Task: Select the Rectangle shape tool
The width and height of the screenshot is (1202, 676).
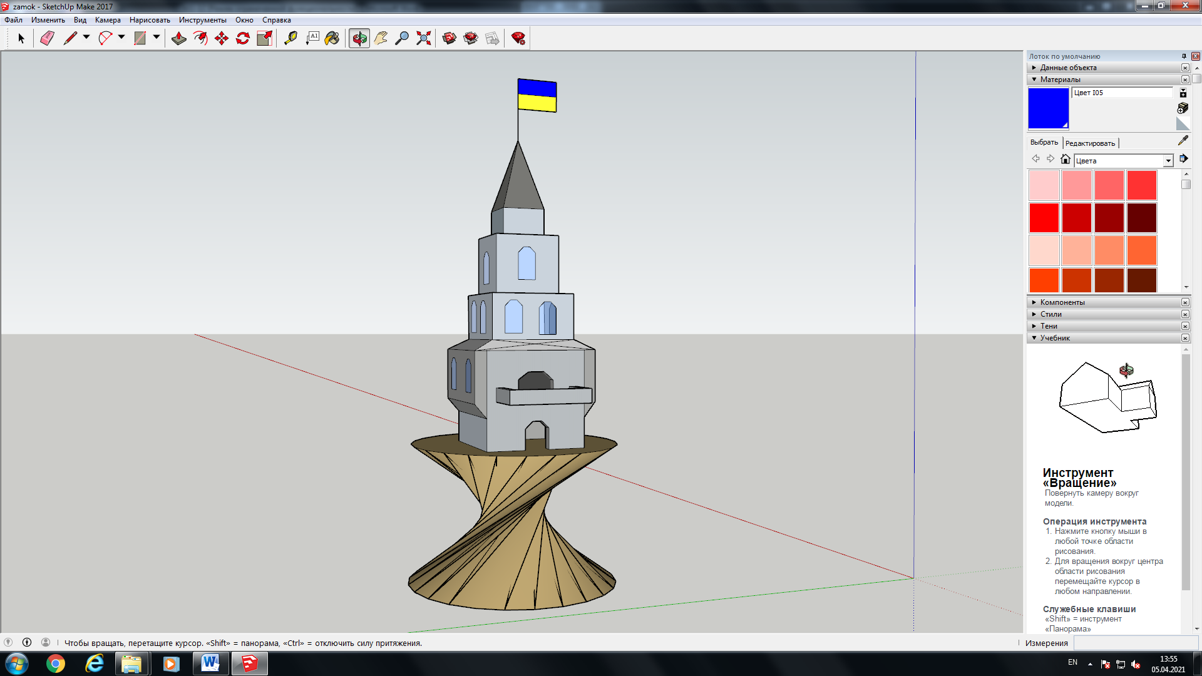Action: 140,39
